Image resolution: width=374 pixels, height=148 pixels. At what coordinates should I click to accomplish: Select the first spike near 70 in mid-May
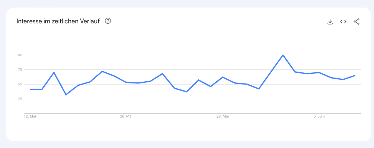click(54, 72)
